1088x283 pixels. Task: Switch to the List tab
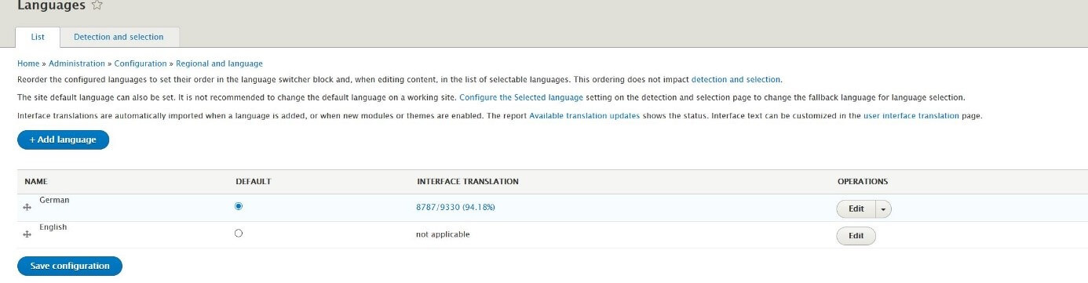tap(38, 37)
